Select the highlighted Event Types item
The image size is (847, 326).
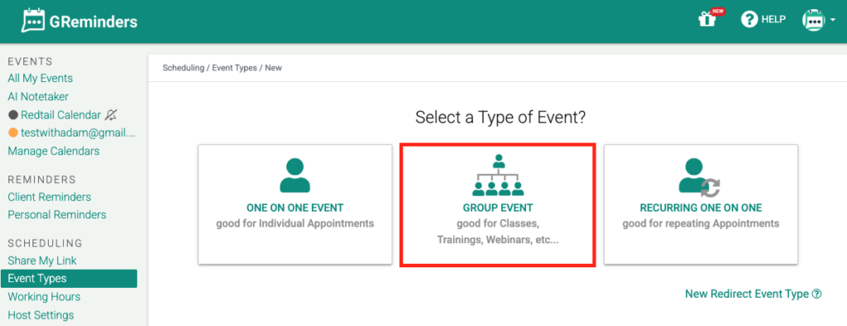tap(69, 279)
